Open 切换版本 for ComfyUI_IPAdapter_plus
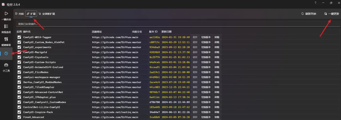Image resolution: width=341 pixels, height=120 pixels. tap(206, 97)
